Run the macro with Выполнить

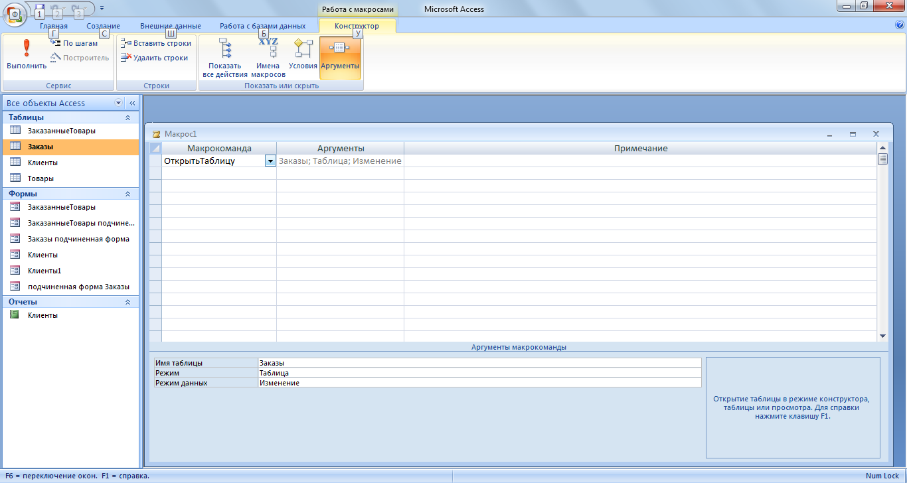click(27, 55)
